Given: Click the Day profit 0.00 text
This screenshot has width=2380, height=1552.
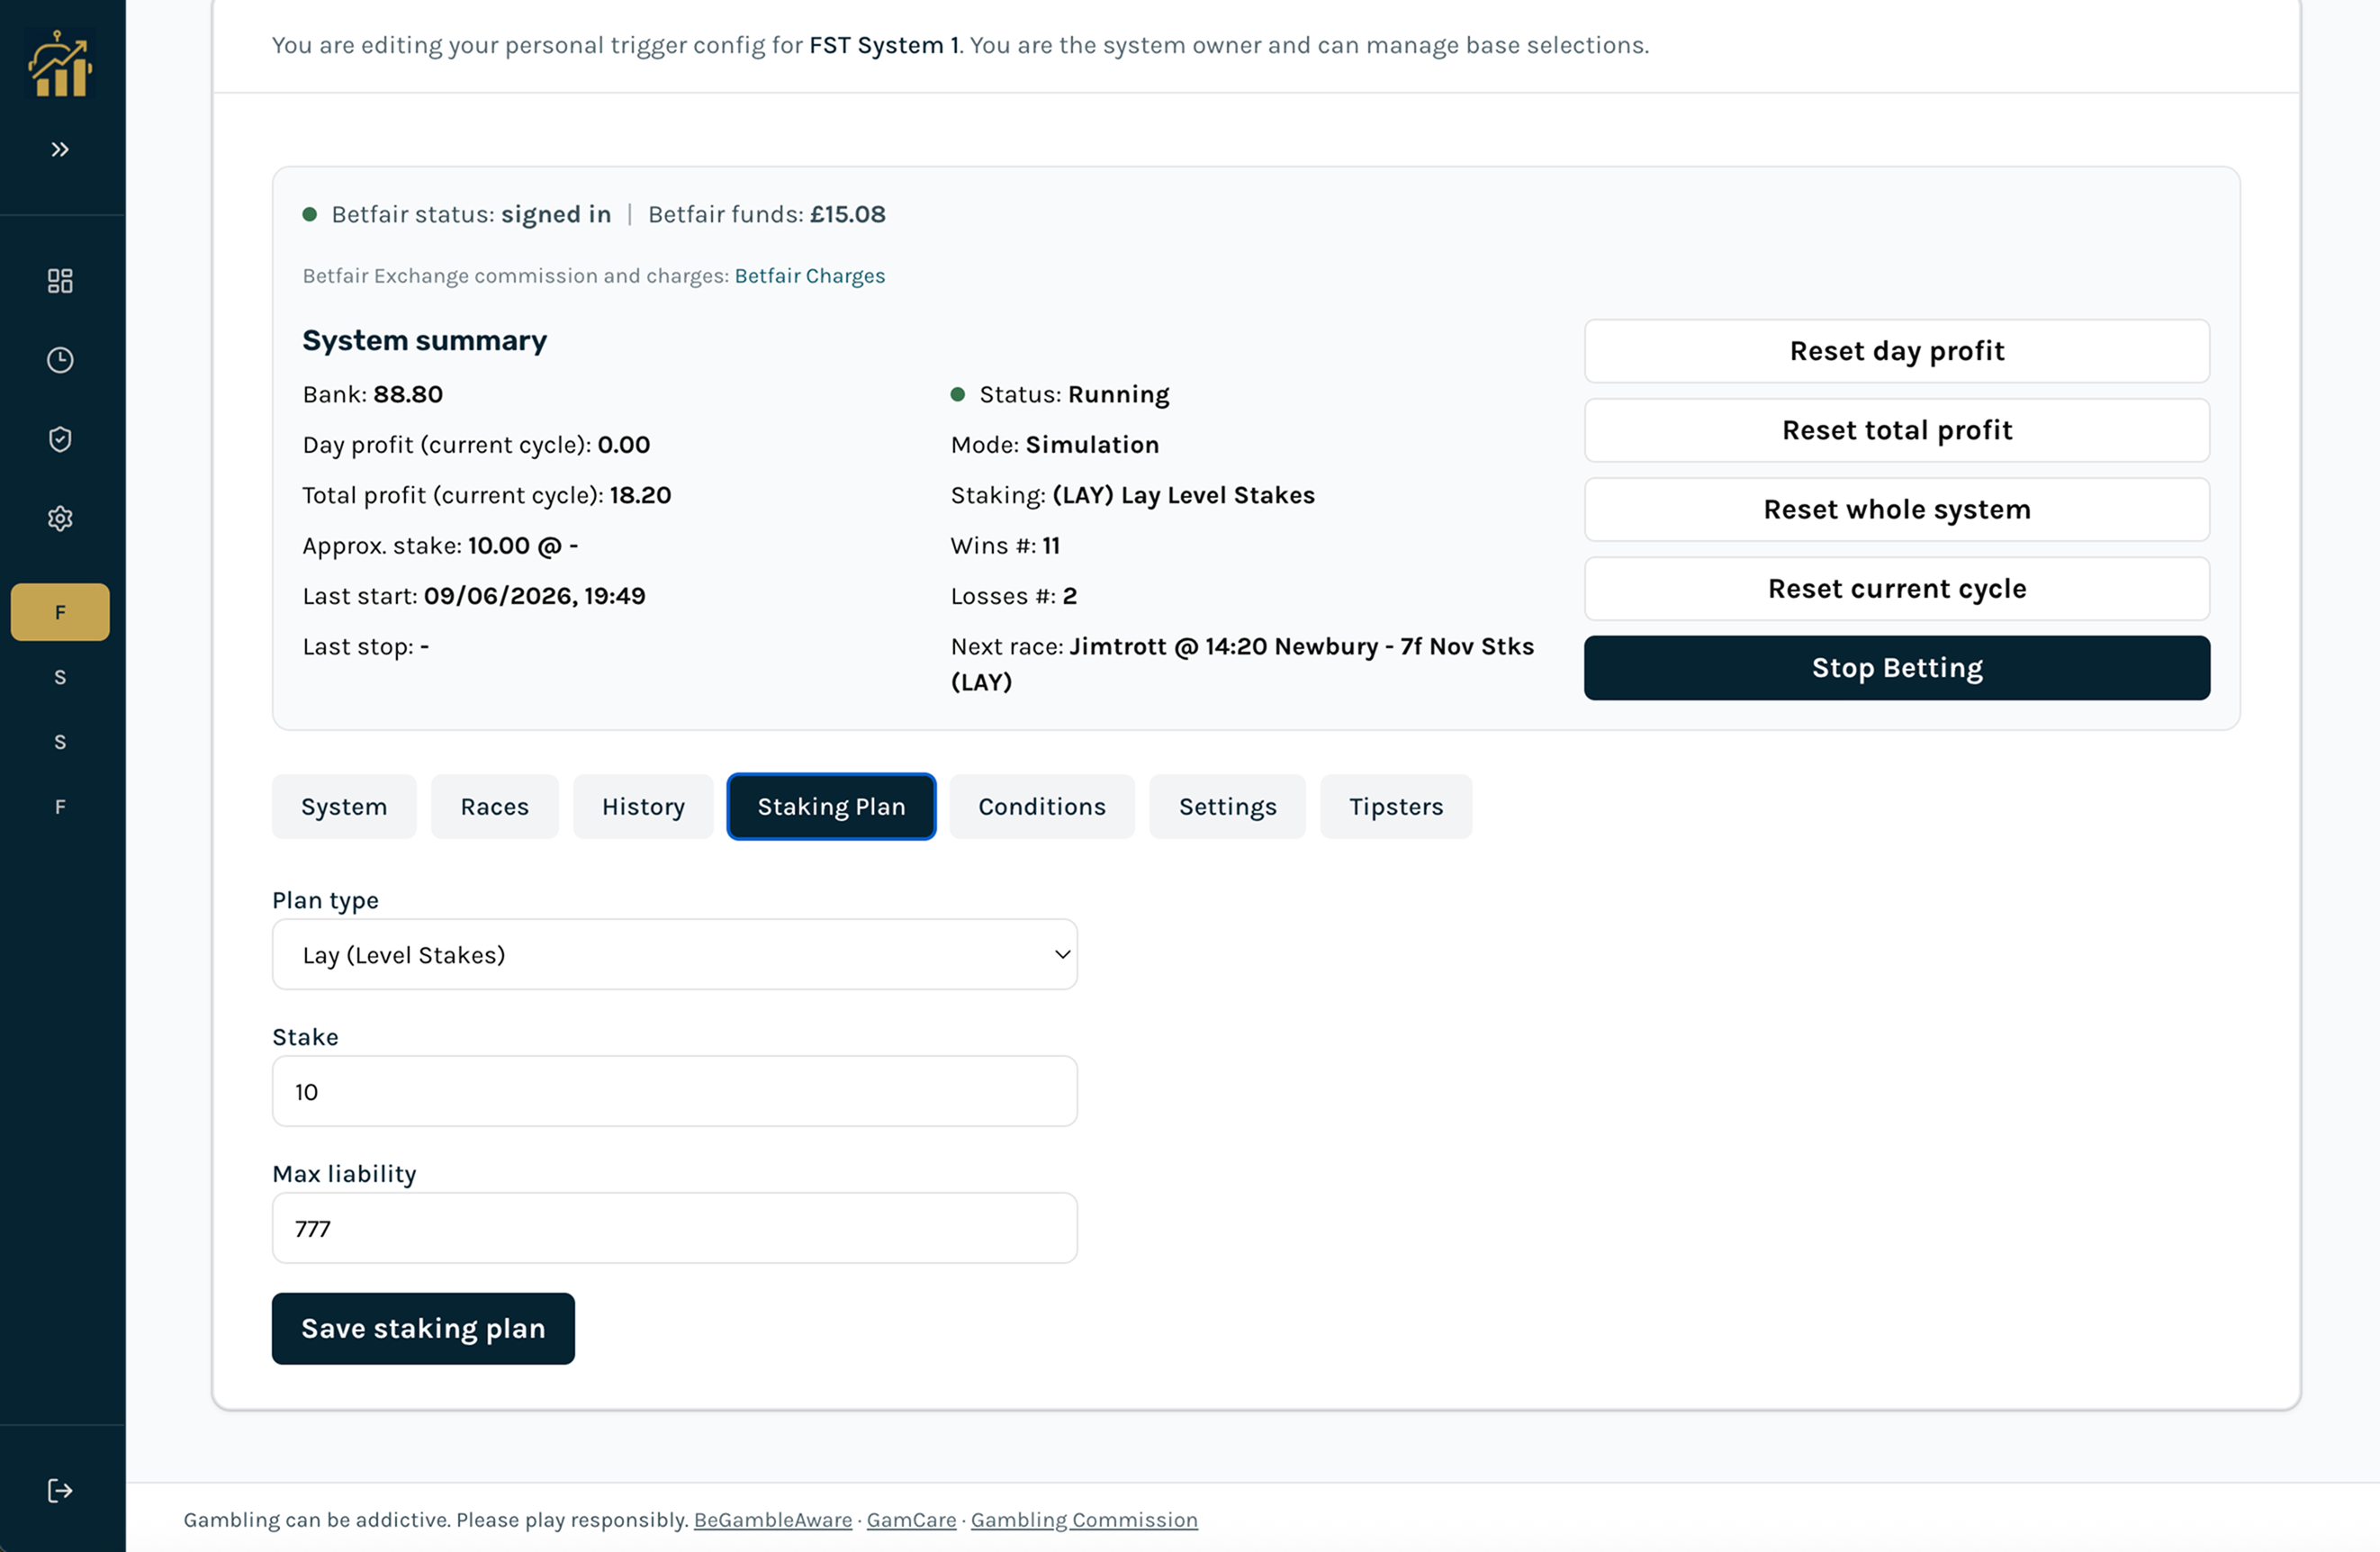Looking at the screenshot, I should 476,445.
